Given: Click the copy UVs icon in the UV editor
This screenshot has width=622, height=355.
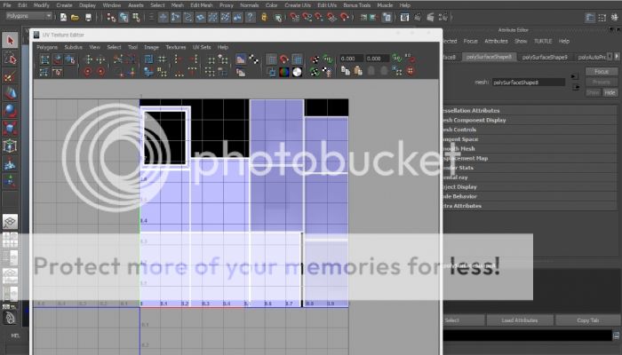Looking at the screenshot, I should 345,71.
